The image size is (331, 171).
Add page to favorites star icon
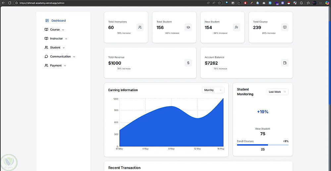pyautogui.click(x=219, y=3)
